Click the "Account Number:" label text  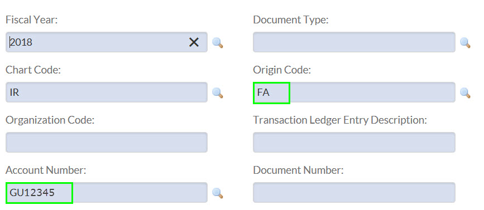46,170
